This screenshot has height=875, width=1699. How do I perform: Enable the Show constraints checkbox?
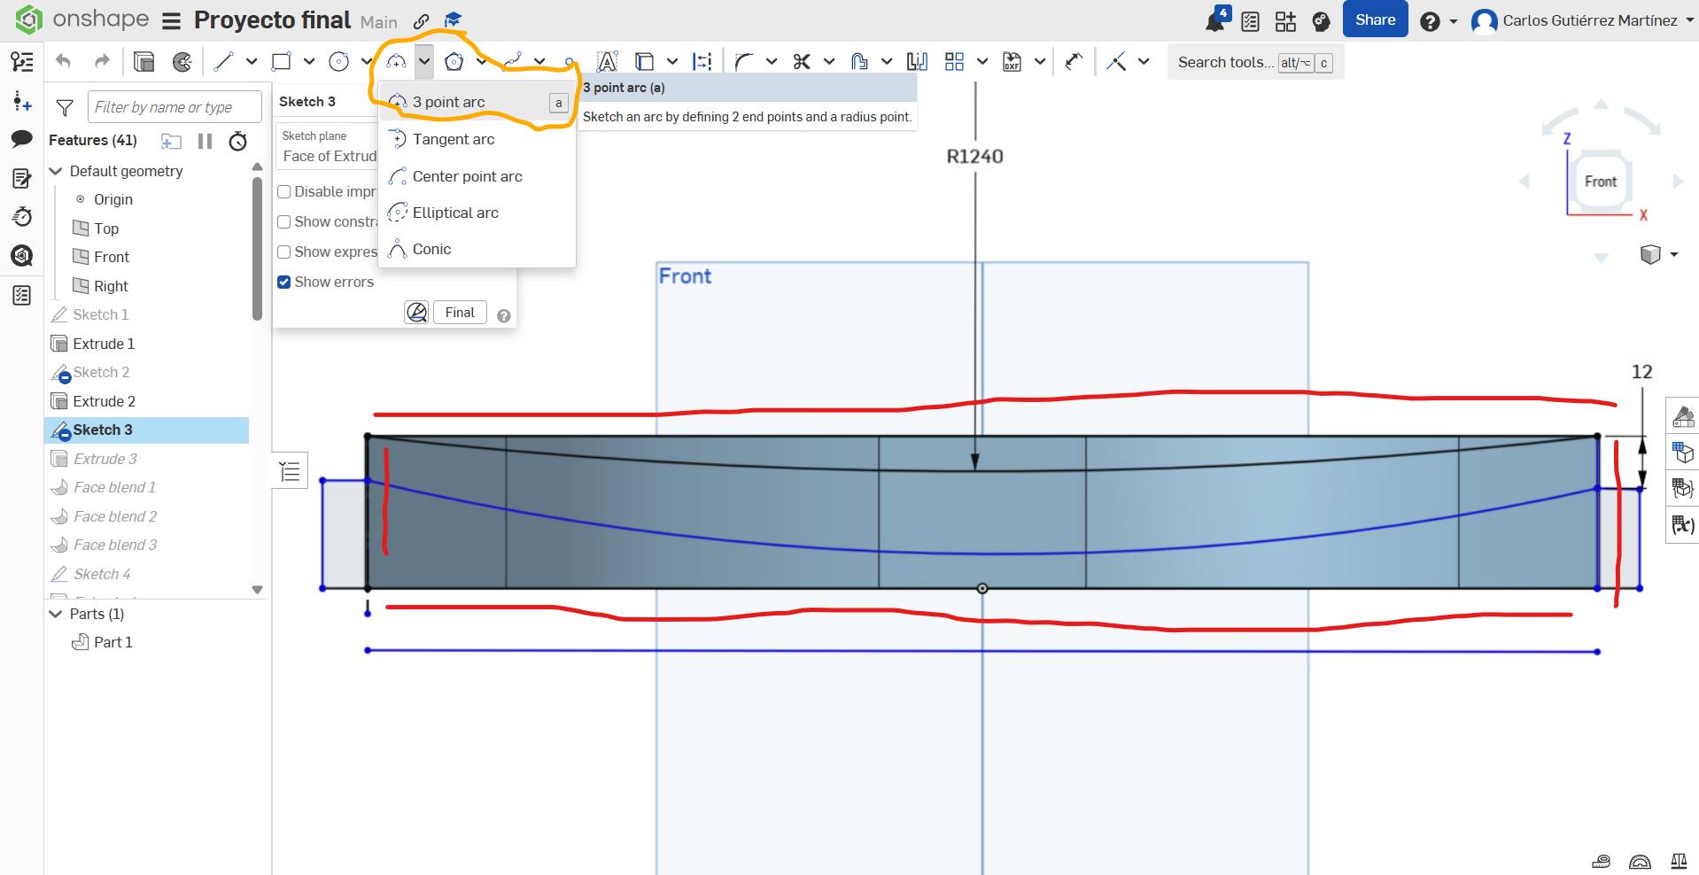284,222
